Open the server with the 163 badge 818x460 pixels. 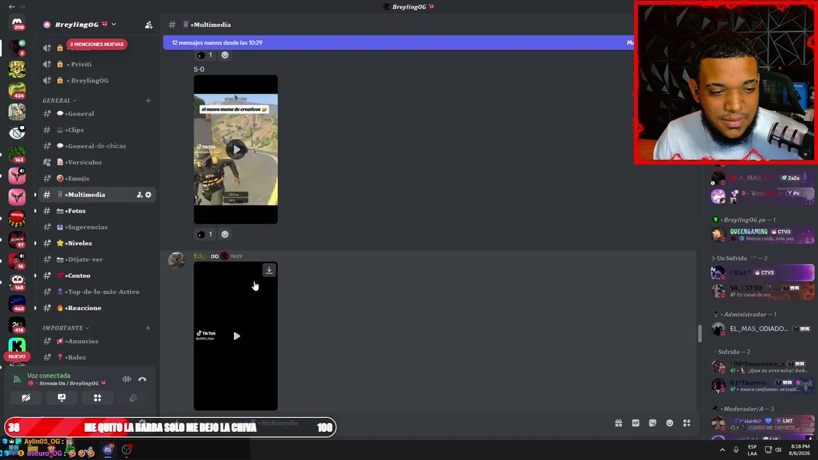17,153
